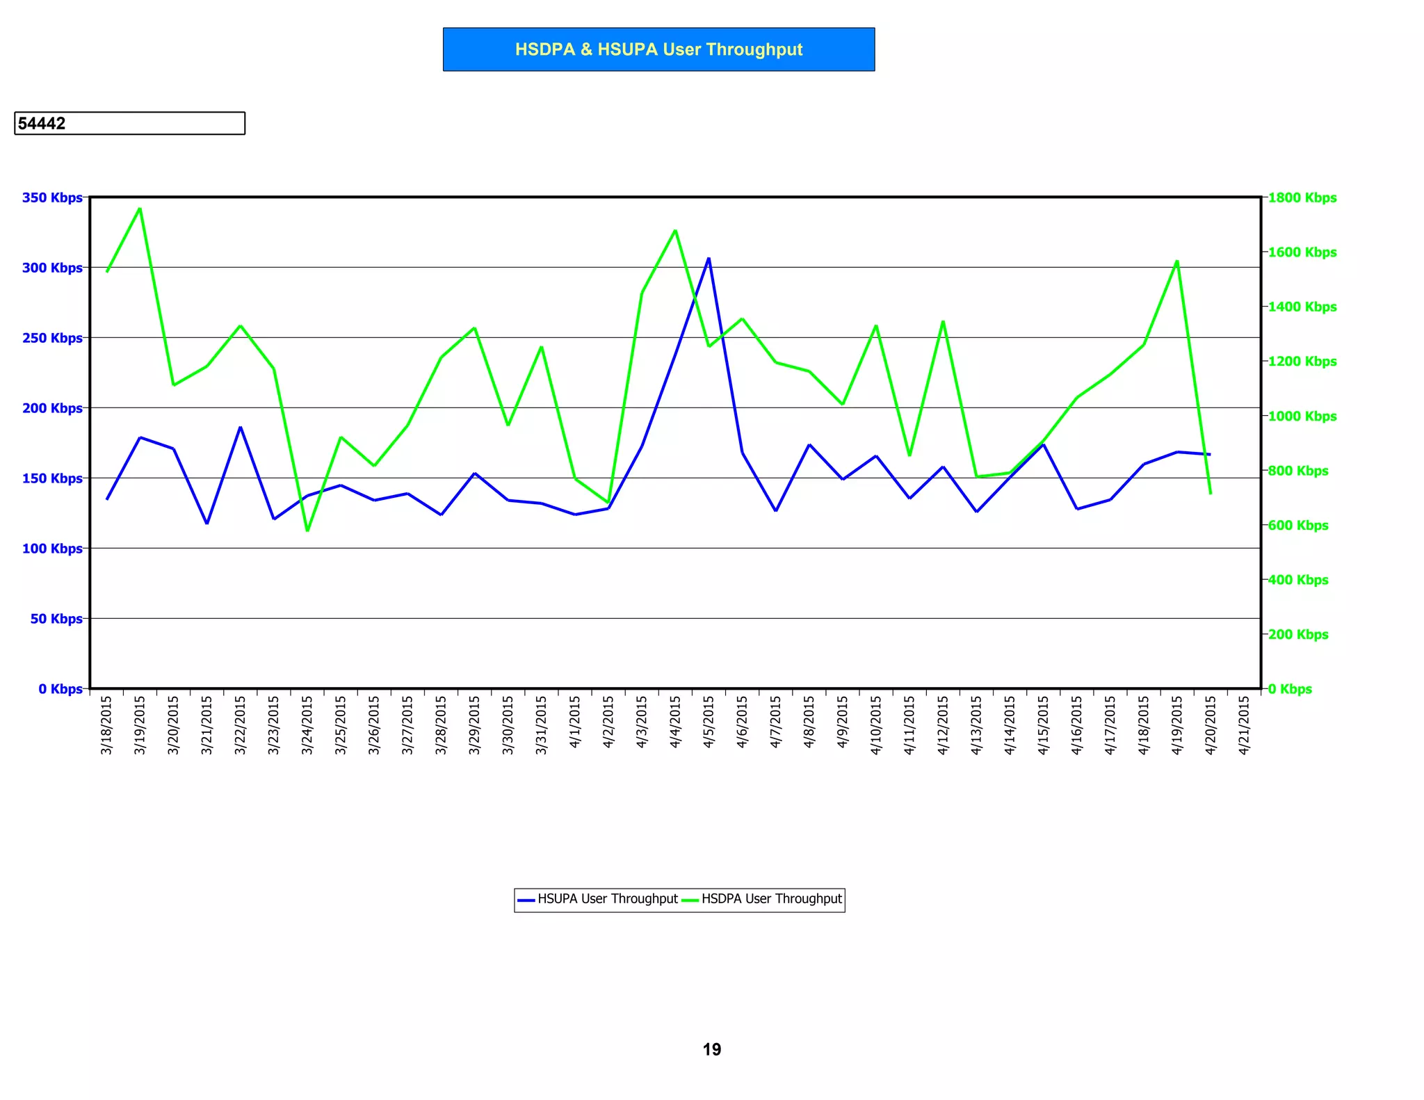Click the 4/5/2015 date axis label
This screenshot has height=1100, width=1424.
tap(709, 722)
